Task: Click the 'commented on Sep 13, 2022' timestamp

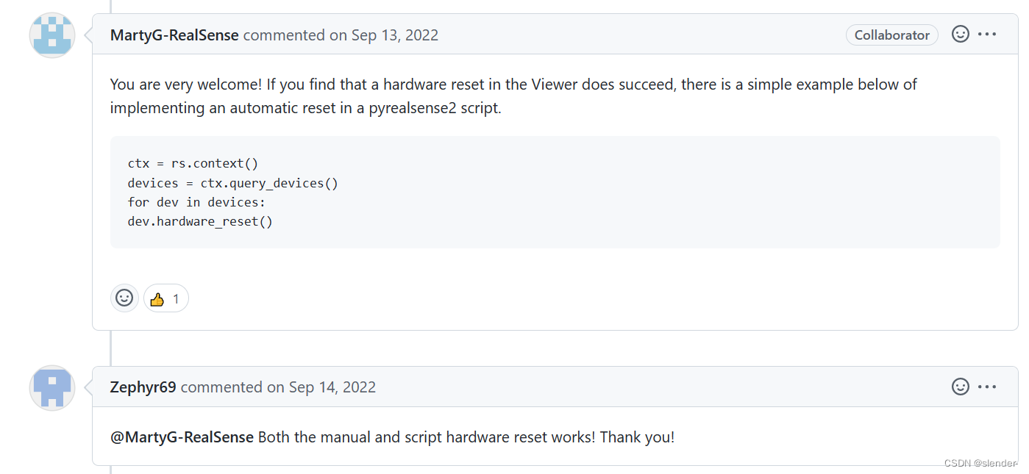Action: click(x=341, y=35)
